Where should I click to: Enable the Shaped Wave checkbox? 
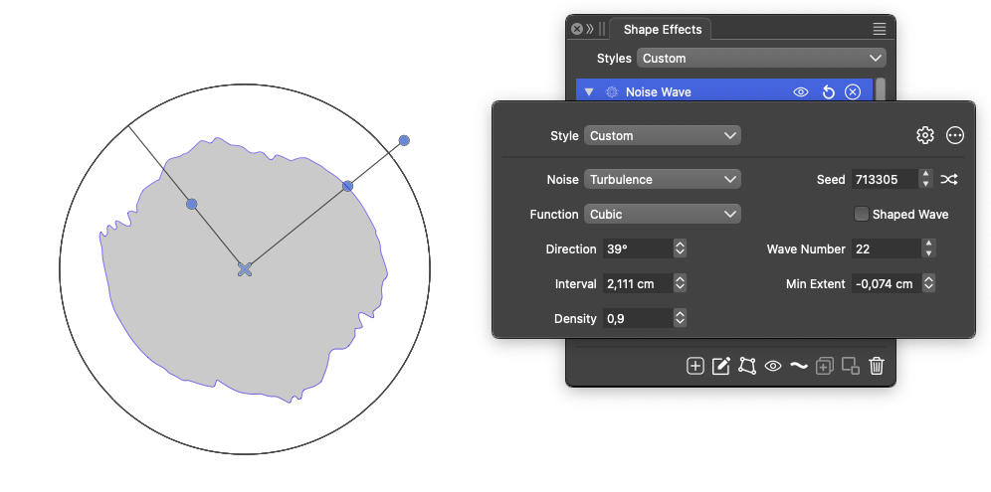click(861, 214)
